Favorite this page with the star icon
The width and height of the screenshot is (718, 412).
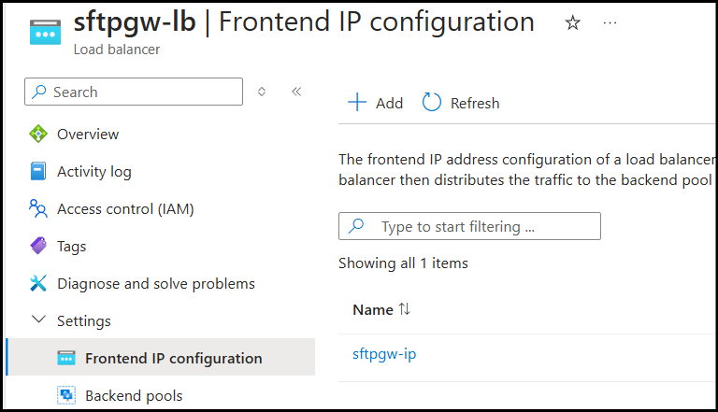(572, 23)
